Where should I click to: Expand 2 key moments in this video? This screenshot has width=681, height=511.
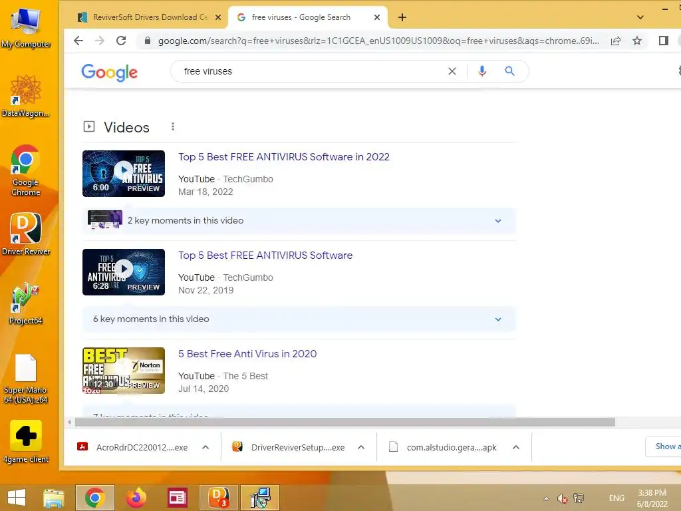pyautogui.click(x=299, y=221)
